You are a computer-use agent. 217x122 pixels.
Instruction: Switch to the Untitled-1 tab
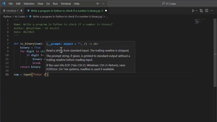(13, 11)
